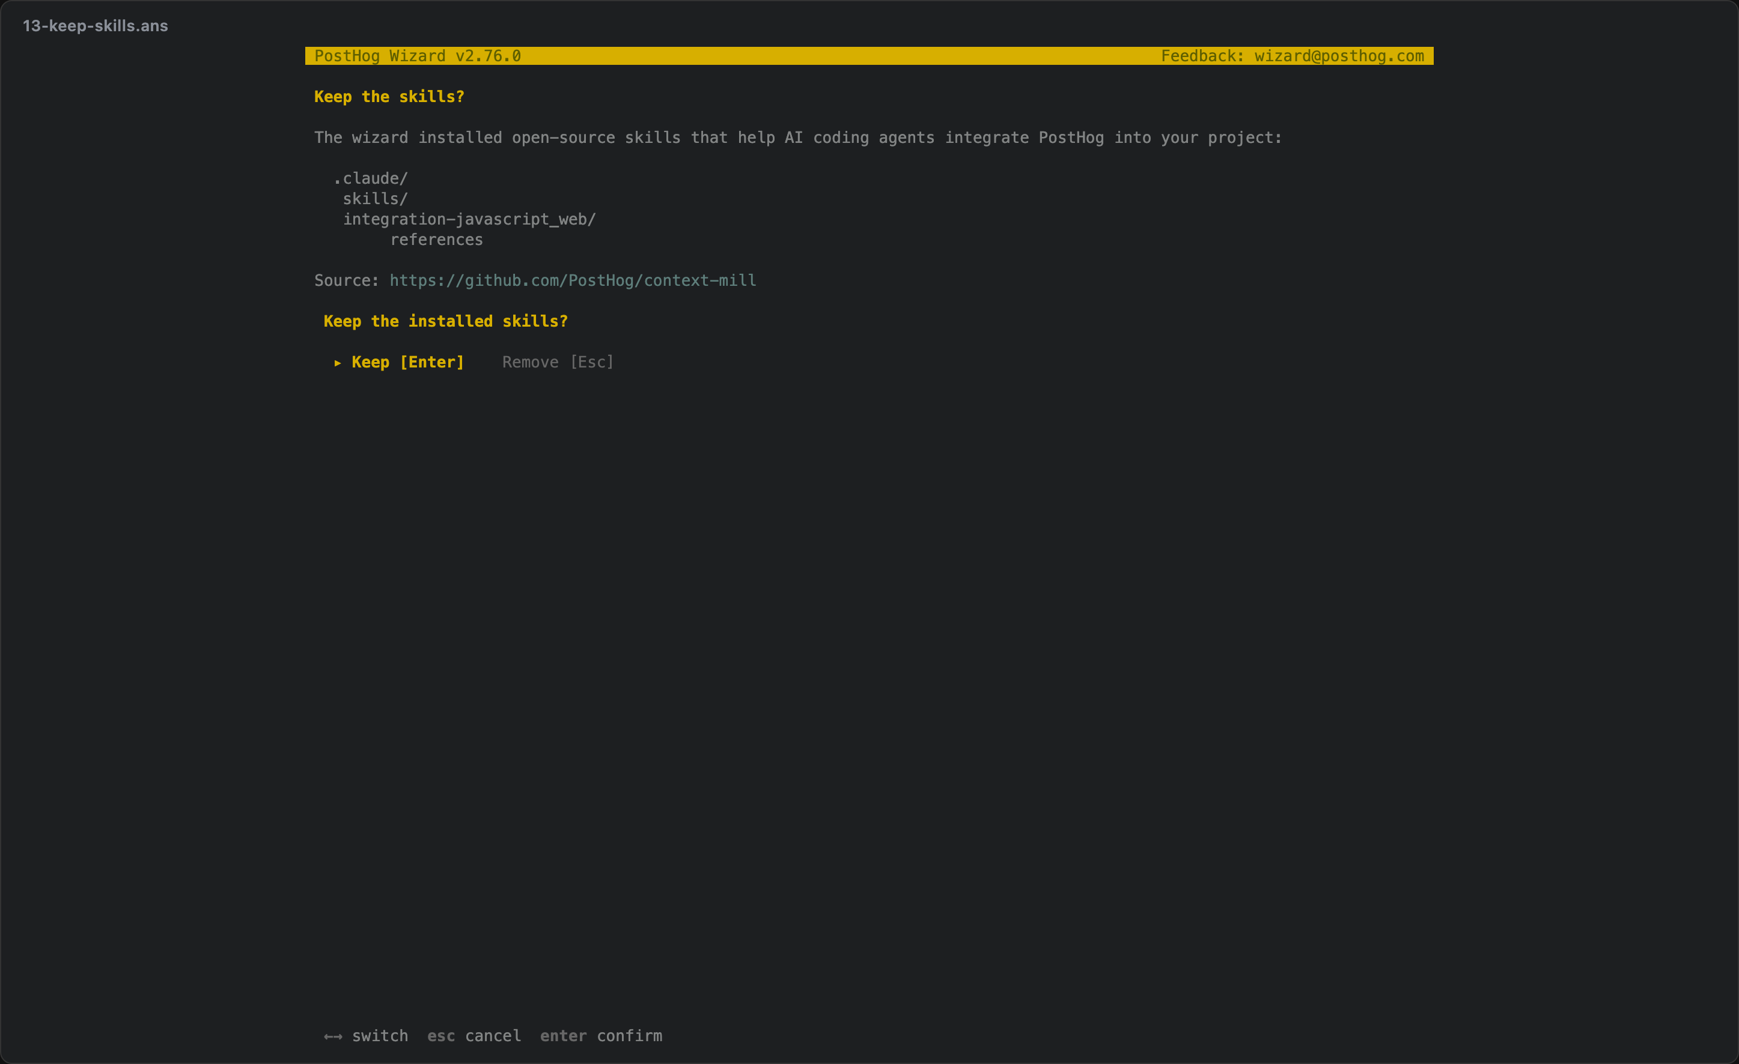1739x1064 pixels.
Task: Select the skills/ directory entry
Action: tap(376, 199)
